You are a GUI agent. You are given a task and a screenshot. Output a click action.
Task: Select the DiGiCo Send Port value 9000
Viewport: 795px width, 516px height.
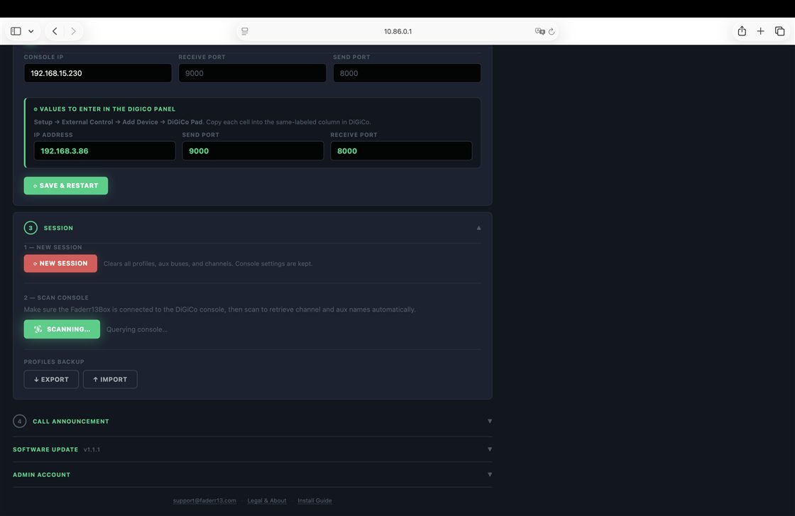pos(253,151)
